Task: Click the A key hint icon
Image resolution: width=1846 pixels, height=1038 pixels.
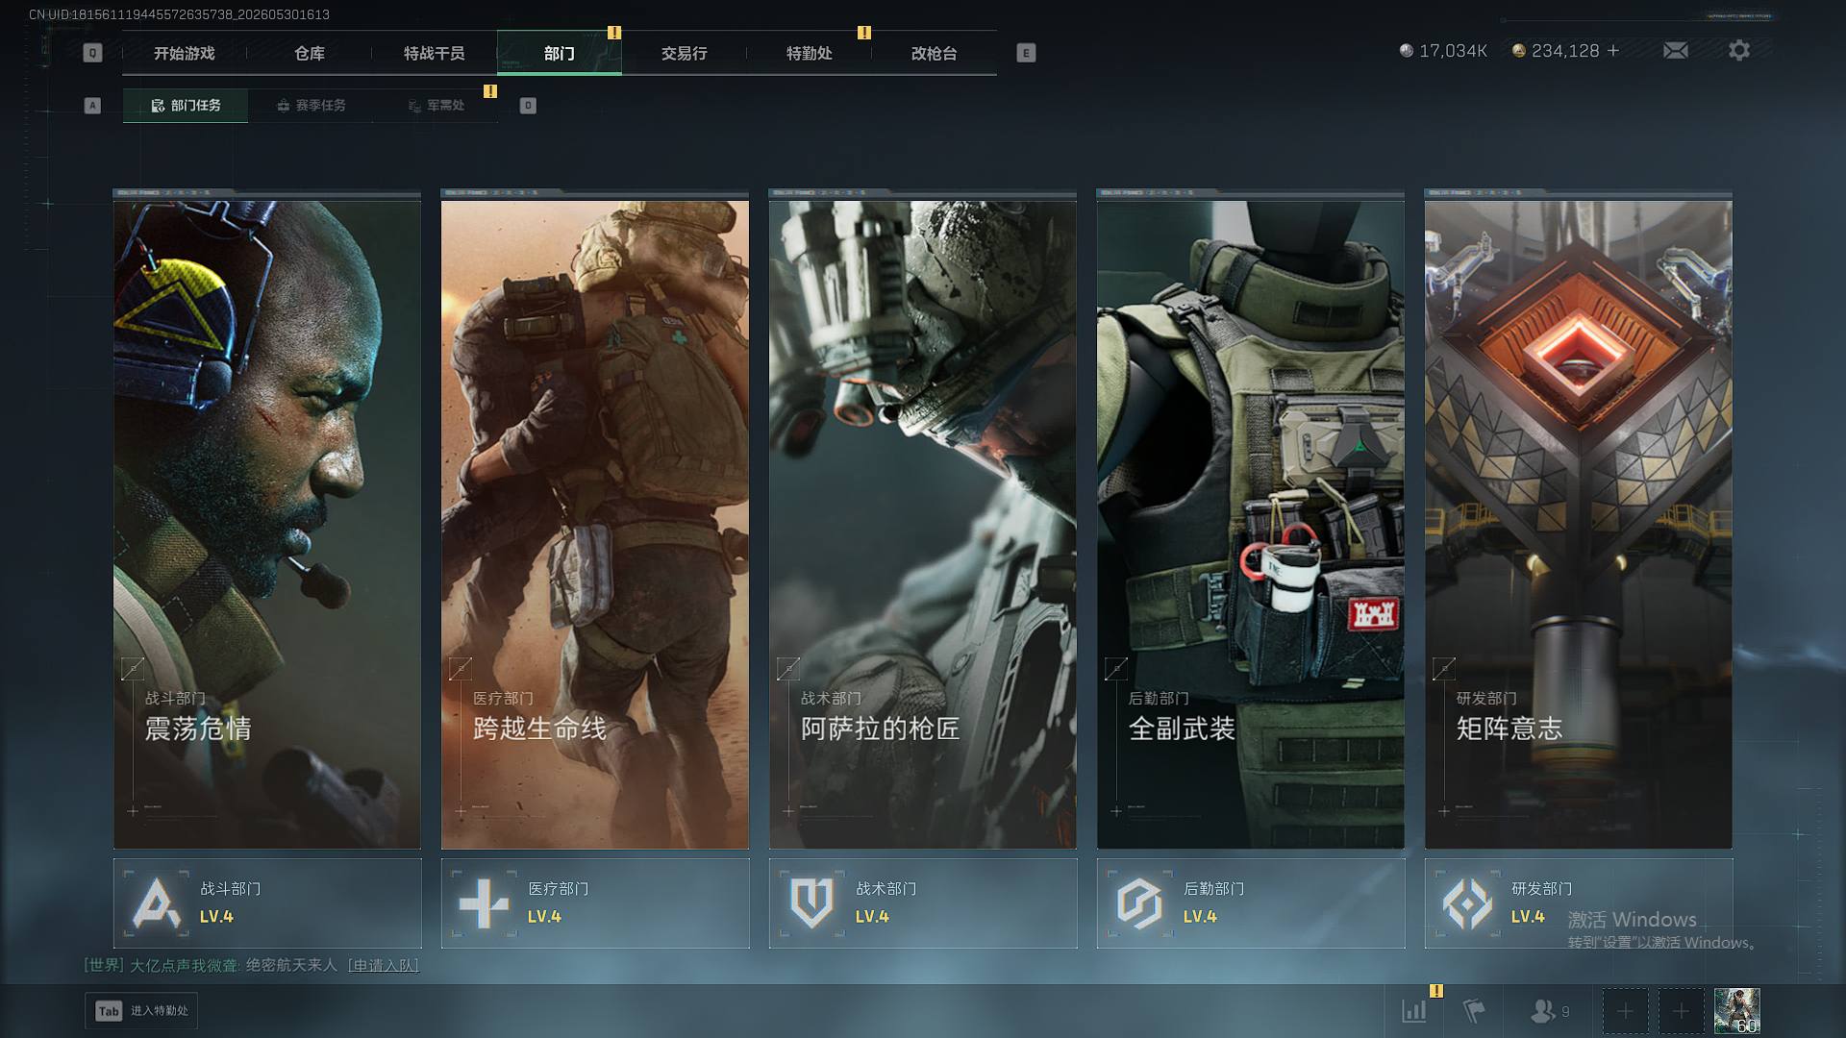Action: pyautogui.click(x=92, y=106)
